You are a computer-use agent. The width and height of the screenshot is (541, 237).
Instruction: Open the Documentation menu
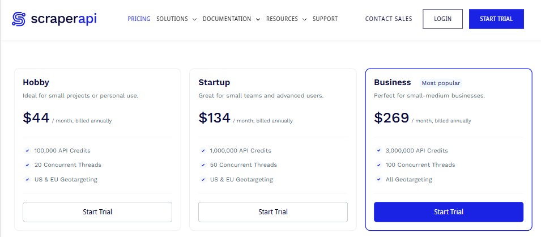[x=227, y=19]
